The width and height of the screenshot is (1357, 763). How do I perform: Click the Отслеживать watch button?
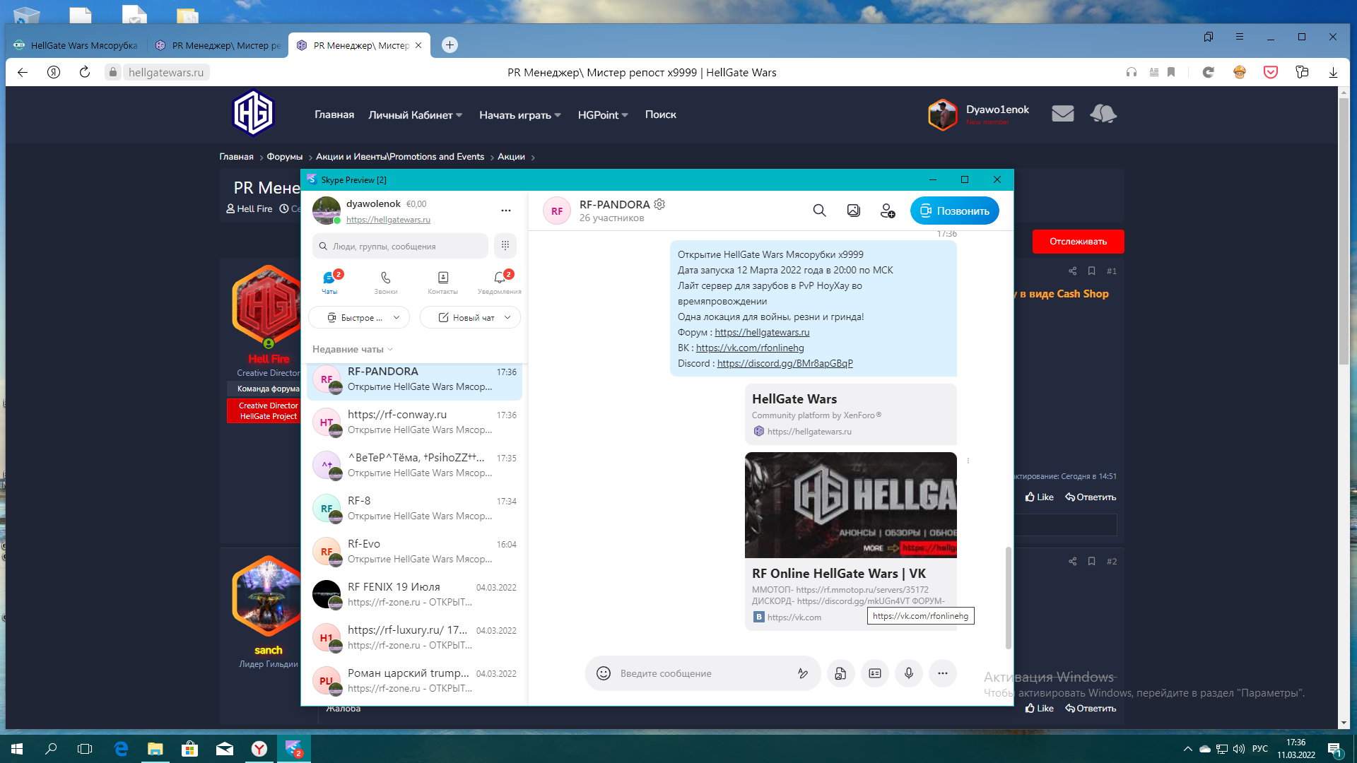[1078, 242]
